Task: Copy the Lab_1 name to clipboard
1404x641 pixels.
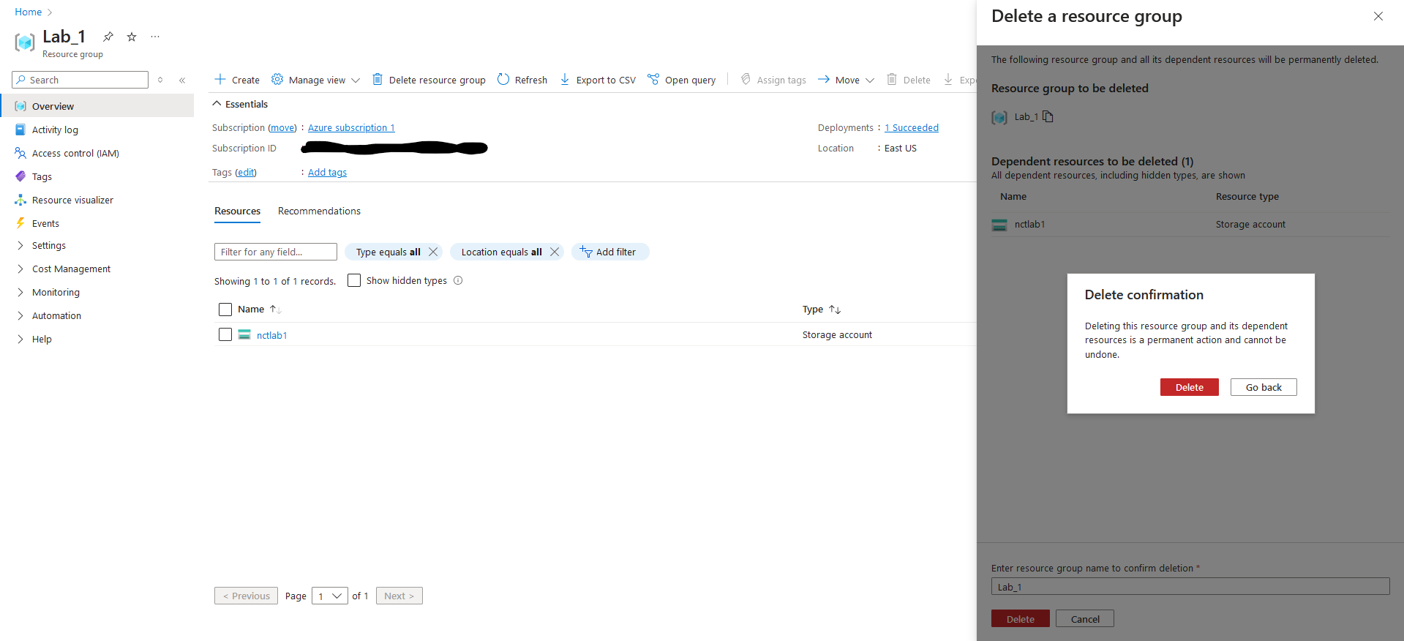Action: (1048, 116)
